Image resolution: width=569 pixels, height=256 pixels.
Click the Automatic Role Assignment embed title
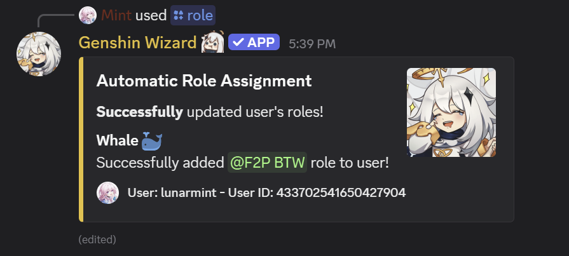pos(204,81)
